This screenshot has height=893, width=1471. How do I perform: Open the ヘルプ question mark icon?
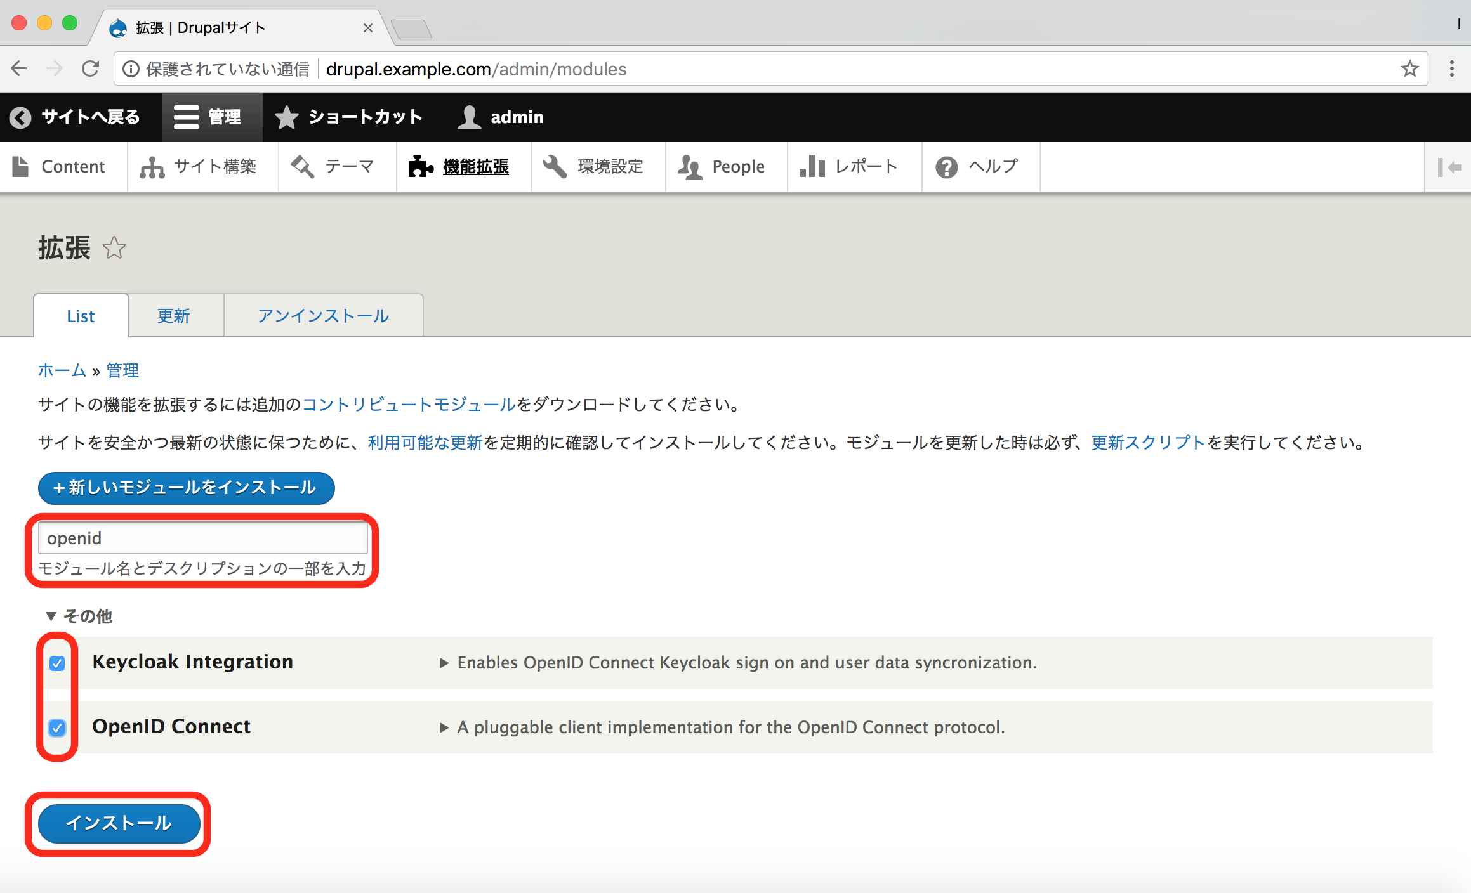click(x=946, y=167)
